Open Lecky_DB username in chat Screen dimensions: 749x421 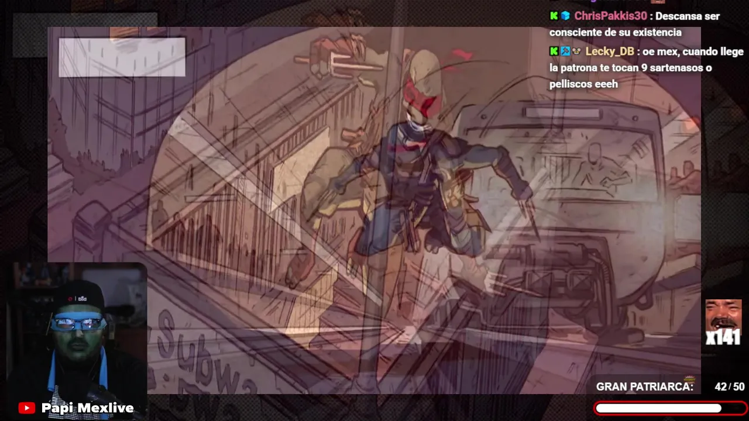click(609, 51)
